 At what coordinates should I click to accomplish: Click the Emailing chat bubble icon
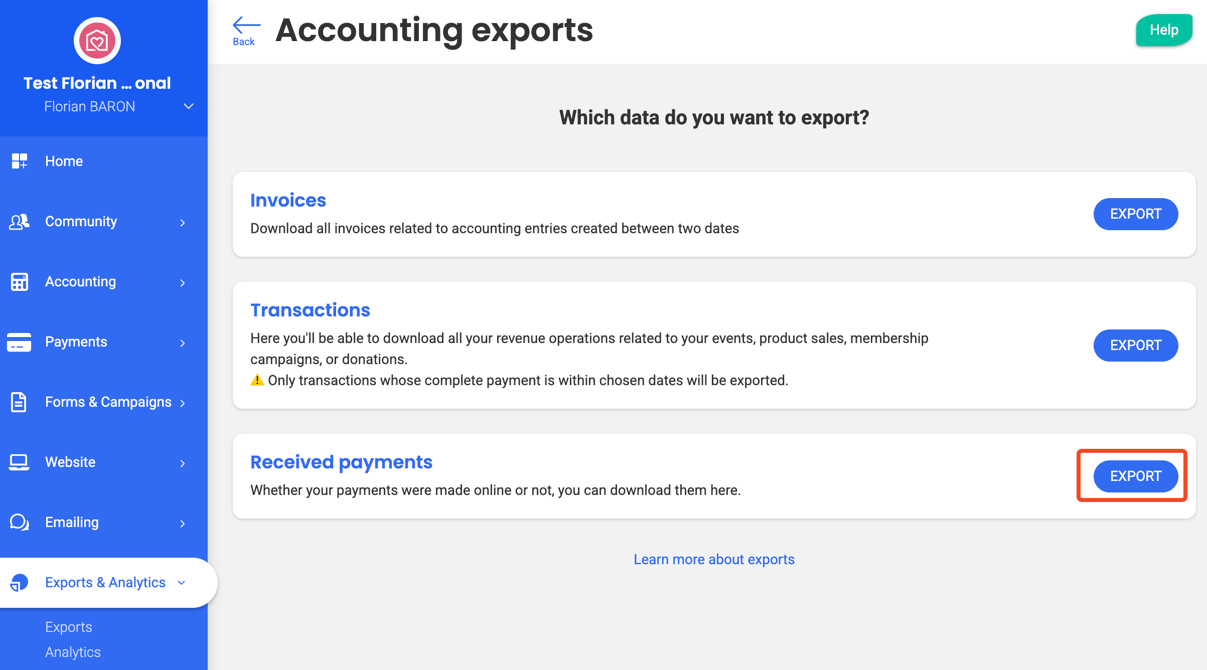20,522
